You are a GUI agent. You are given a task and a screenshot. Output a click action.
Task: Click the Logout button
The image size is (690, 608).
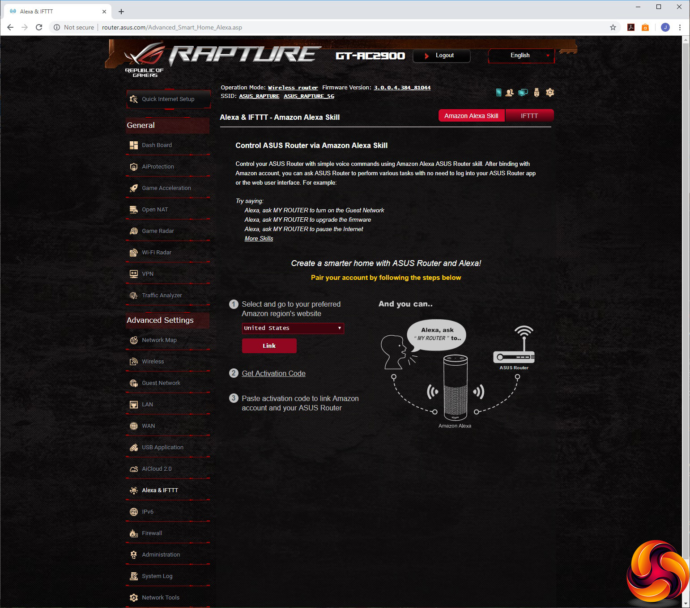(441, 56)
